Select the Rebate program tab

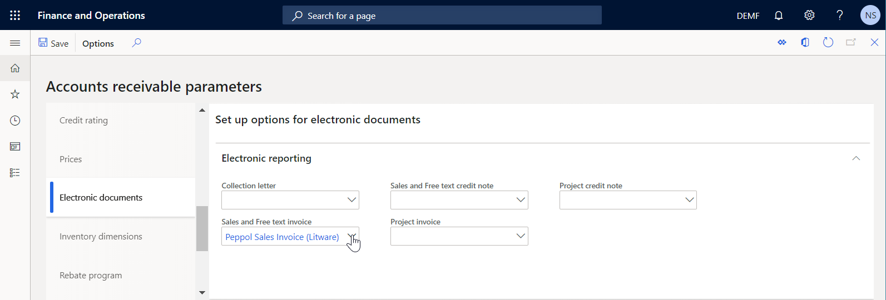pyautogui.click(x=121, y=275)
